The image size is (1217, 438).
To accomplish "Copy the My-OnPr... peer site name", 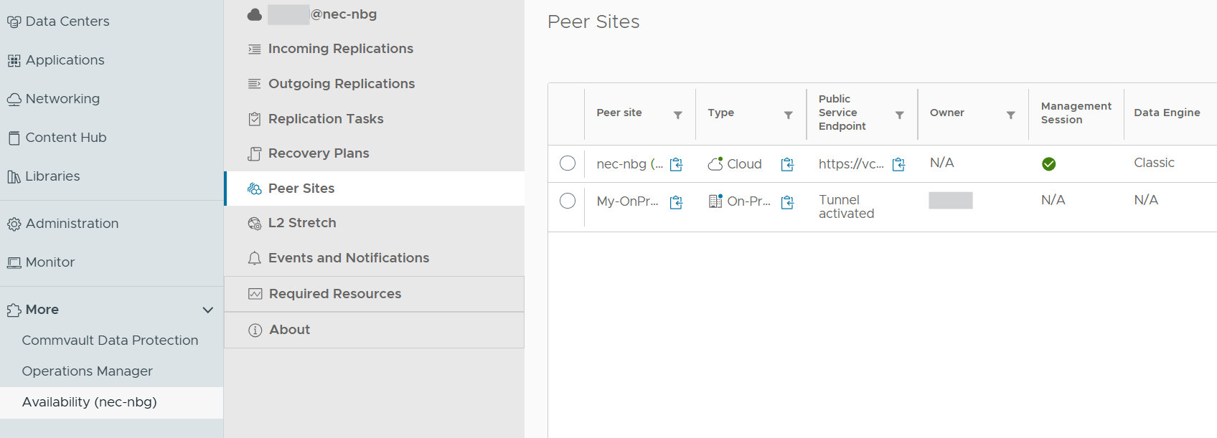I will [x=676, y=202].
